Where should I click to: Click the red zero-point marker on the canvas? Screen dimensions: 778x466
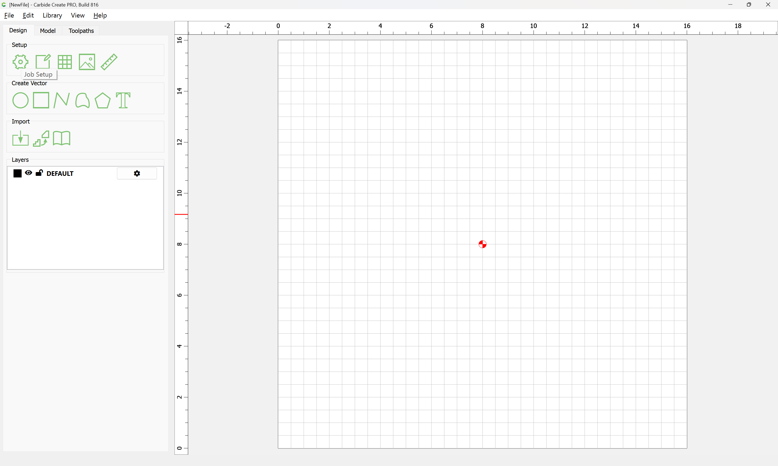tap(482, 244)
